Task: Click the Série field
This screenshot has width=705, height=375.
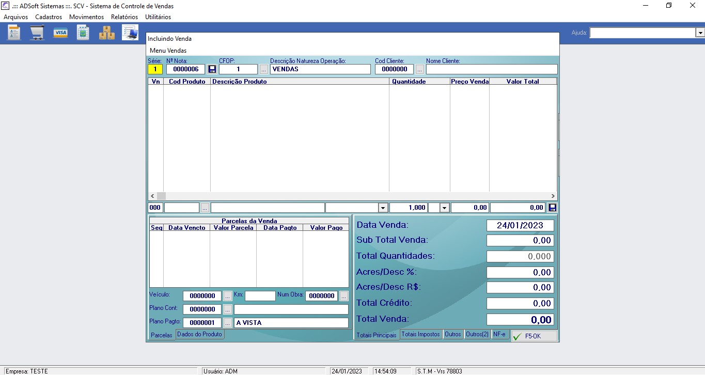Action: tap(155, 69)
